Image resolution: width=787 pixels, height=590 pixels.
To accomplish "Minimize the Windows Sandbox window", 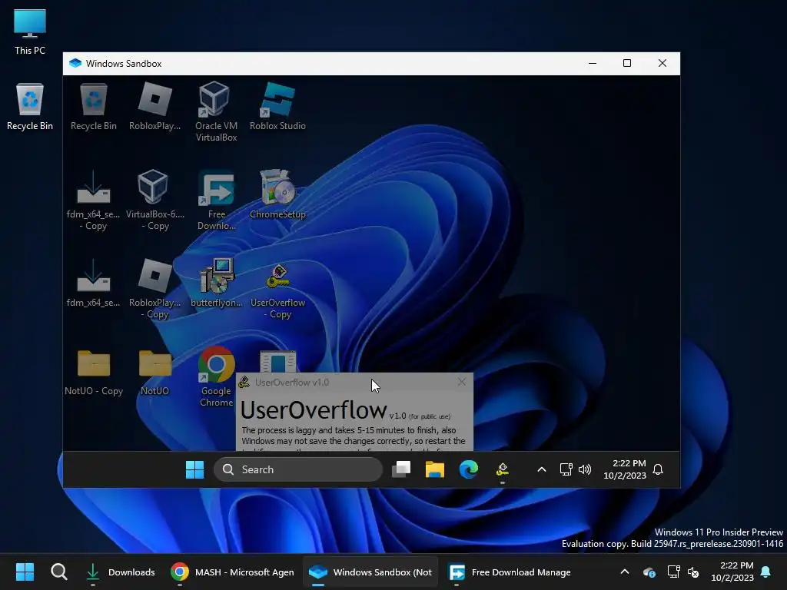I will pos(593,63).
